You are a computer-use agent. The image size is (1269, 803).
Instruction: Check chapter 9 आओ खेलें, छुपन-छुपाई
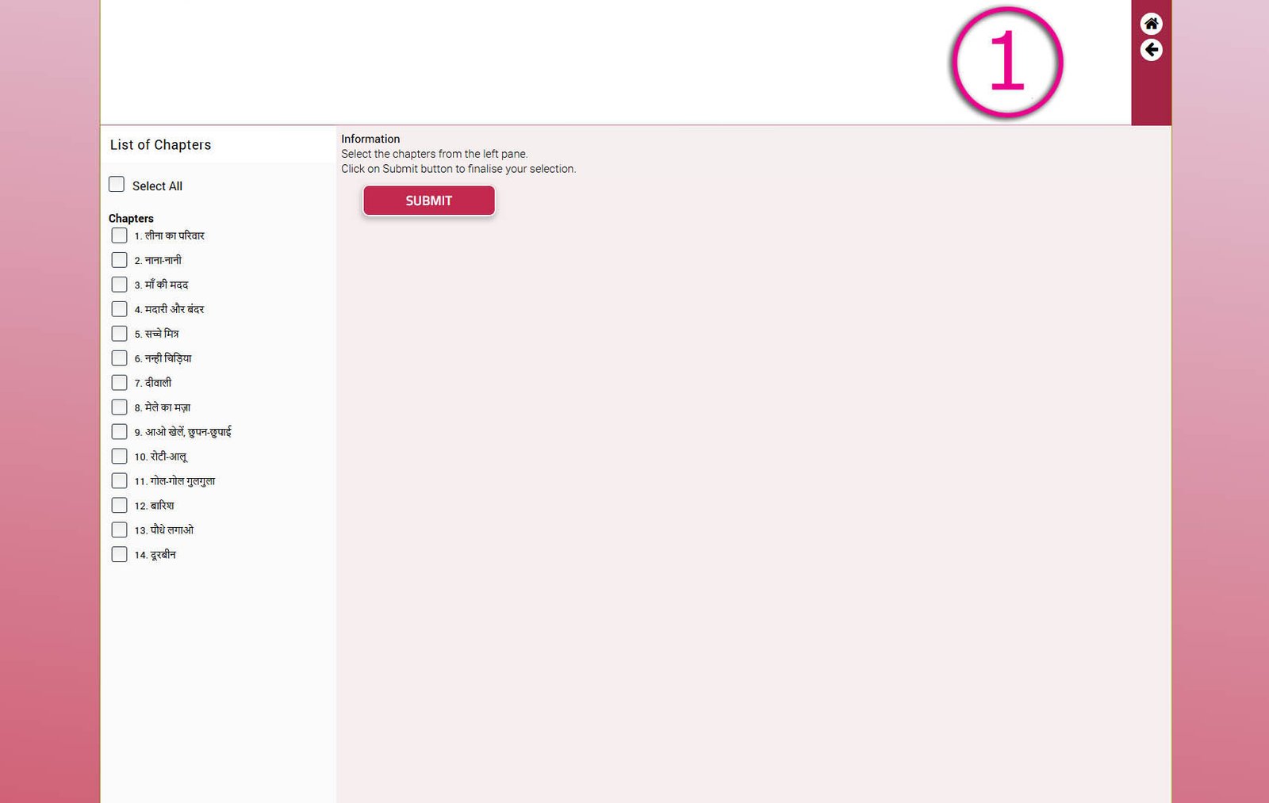point(119,432)
